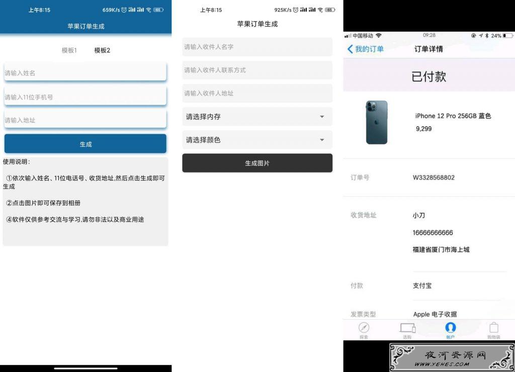Tap the blue 生成 button

point(85,144)
